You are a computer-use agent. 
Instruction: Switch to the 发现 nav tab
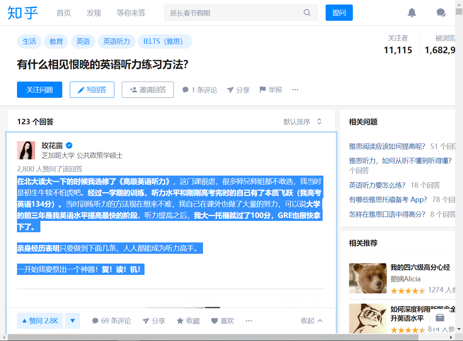point(94,12)
